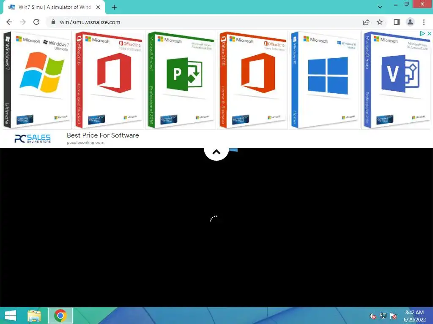Close the browser window

422,4
